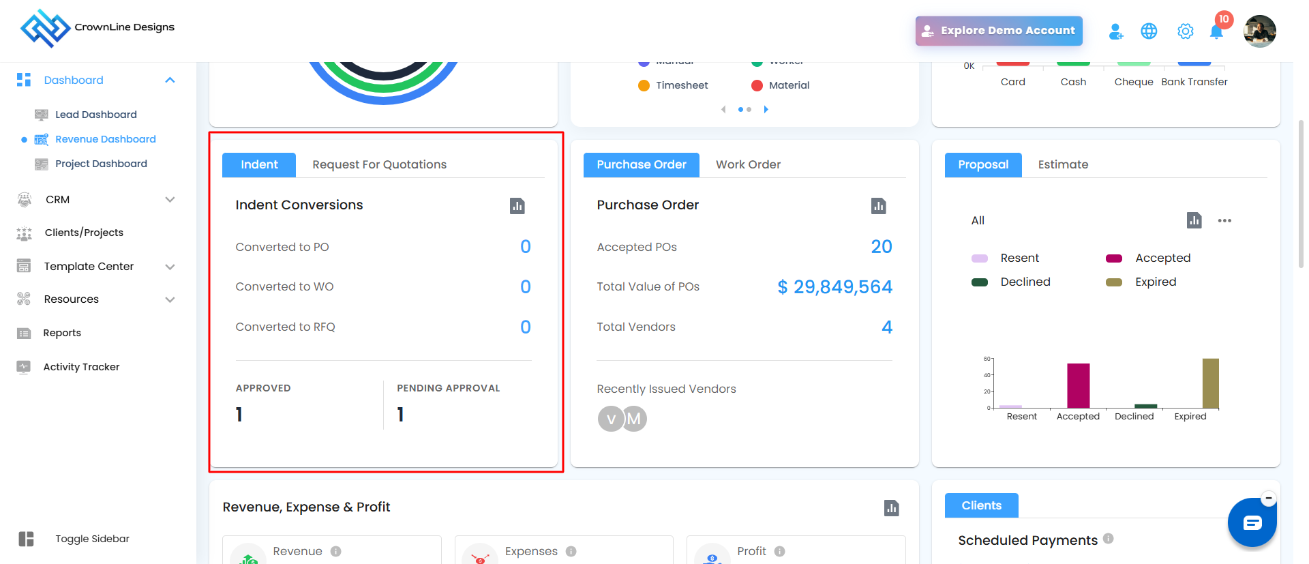1309x564 pixels.
Task: Open Indent Conversions report icon
Action: click(517, 206)
